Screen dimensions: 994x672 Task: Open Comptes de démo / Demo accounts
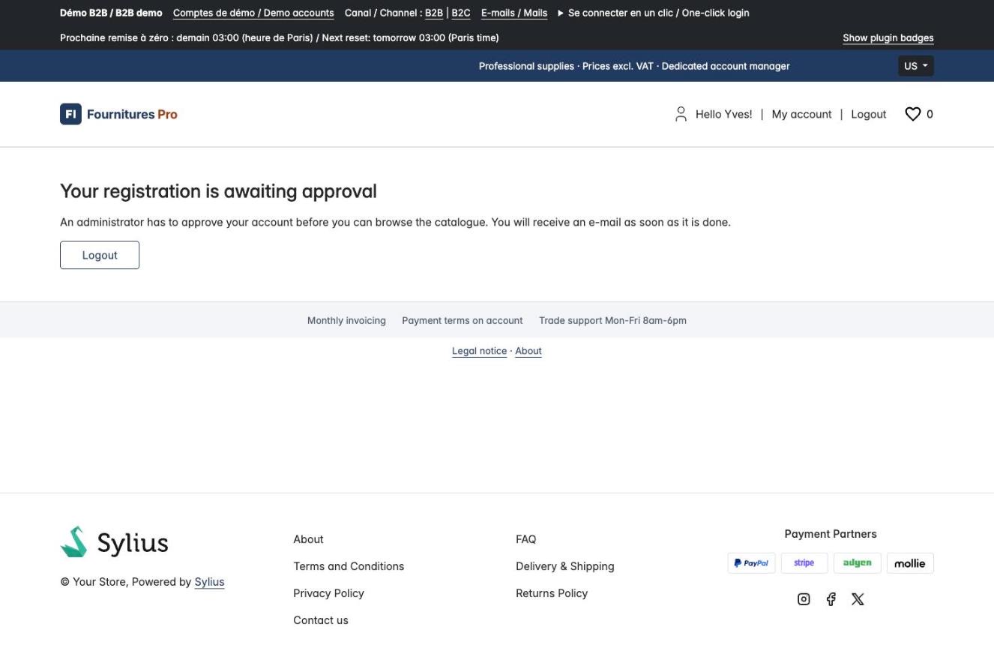[x=253, y=13]
